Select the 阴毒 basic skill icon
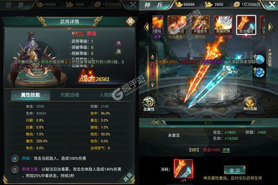 click(x=15, y=158)
